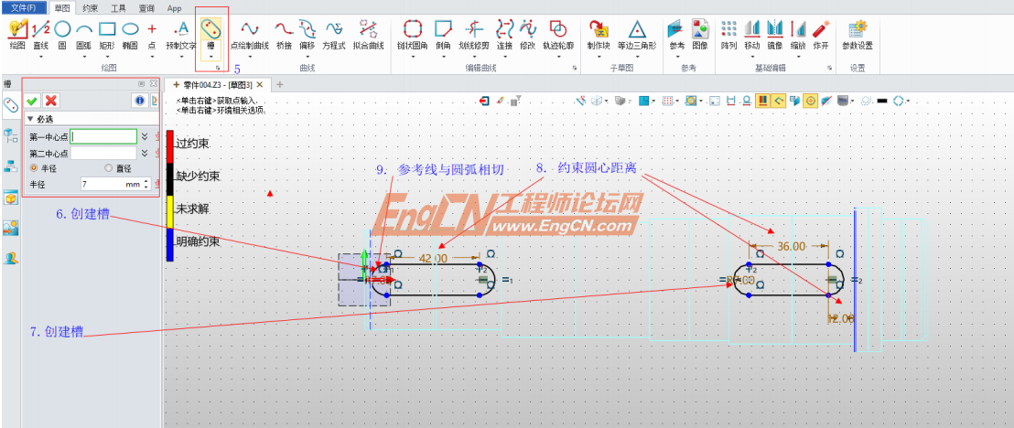Image resolution: width=1014 pixels, height=428 pixels.
Task: Expand options next to 第二中心点 field
Action: (145, 154)
